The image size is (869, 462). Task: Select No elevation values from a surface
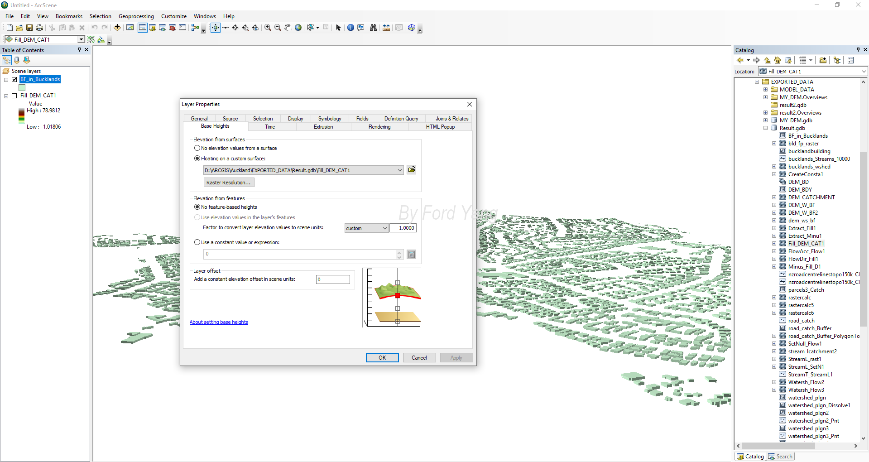pyautogui.click(x=197, y=148)
